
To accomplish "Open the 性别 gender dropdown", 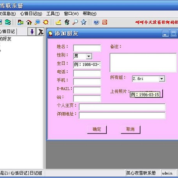I will pos(89,56).
